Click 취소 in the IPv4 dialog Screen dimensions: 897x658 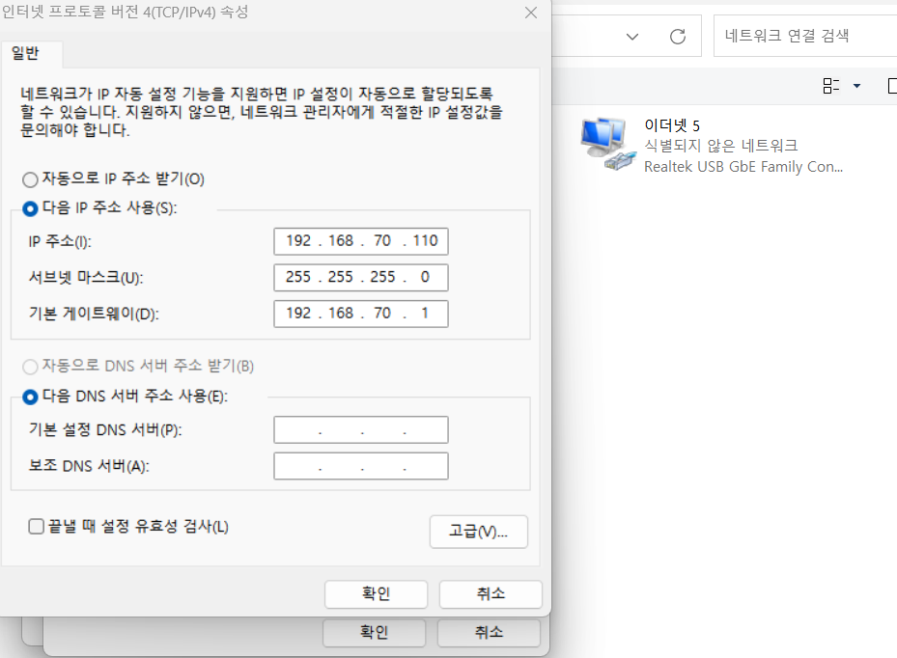click(491, 594)
